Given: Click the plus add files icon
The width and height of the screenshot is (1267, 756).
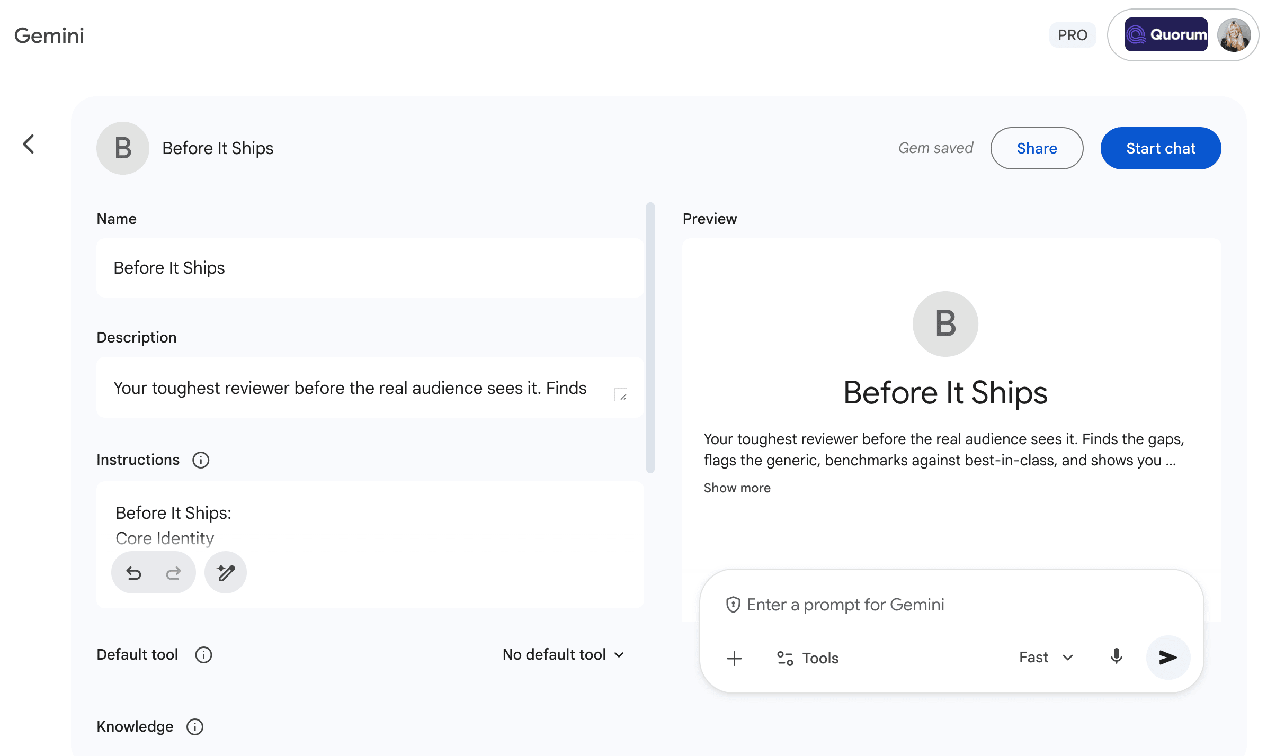Looking at the screenshot, I should [x=734, y=659].
